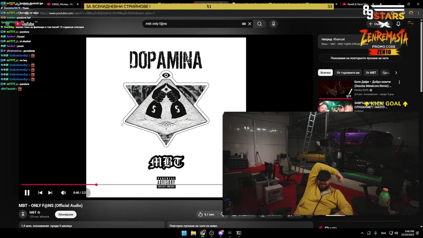Screen dimensions: 423x238
Task: Click the video title MBT - ONLY F@NS
Action: click(x=51, y=206)
